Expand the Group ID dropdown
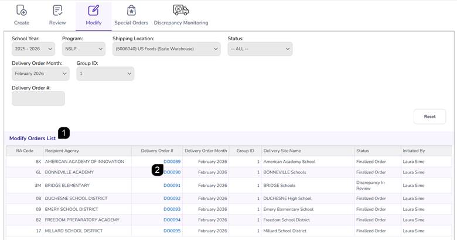The width and height of the screenshot is (457, 240). pyautogui.click(x=105, y=74)
